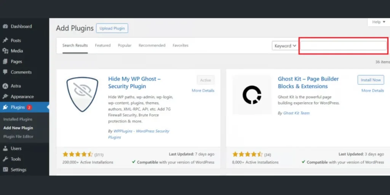Click the Hide My WP Ghost star rating

tap(78, 155)
